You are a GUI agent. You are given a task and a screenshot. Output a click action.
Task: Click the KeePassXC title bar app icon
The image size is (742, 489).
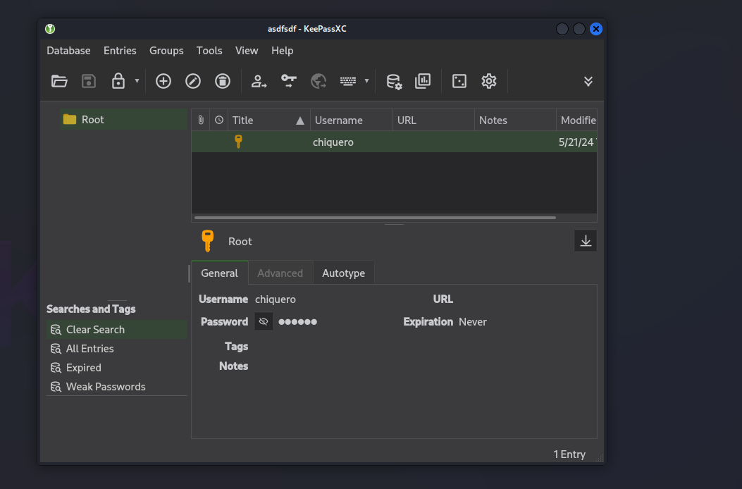coord(50,29)
